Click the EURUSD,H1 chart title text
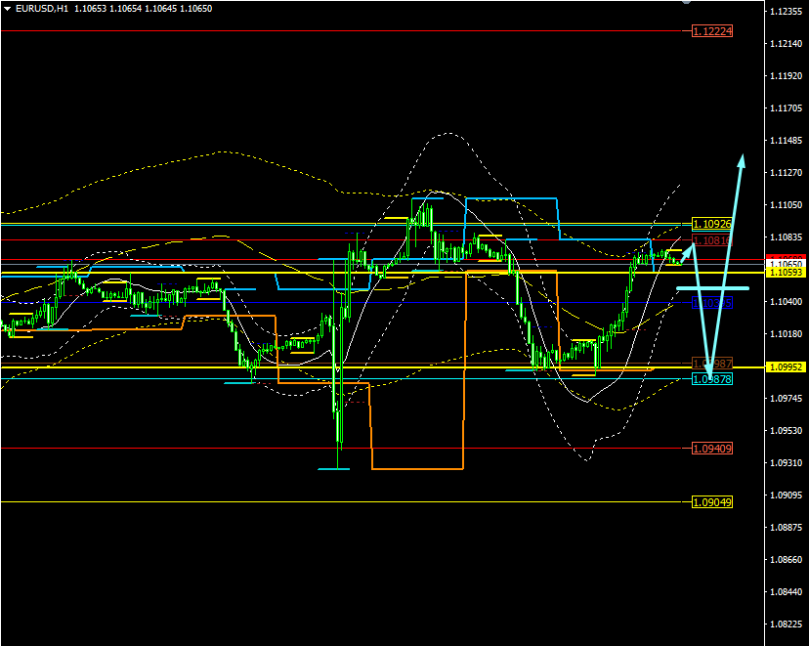809x646 pixels. click(42, 8)
